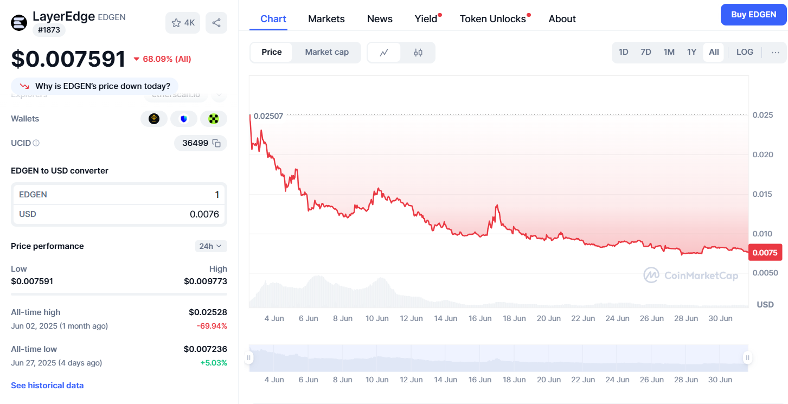Open the Markets tab
788x404 pixels.
coord(326,19)
